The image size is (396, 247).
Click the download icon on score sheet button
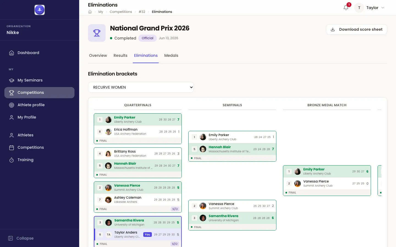pyautogui.click(x=333, y=29)
